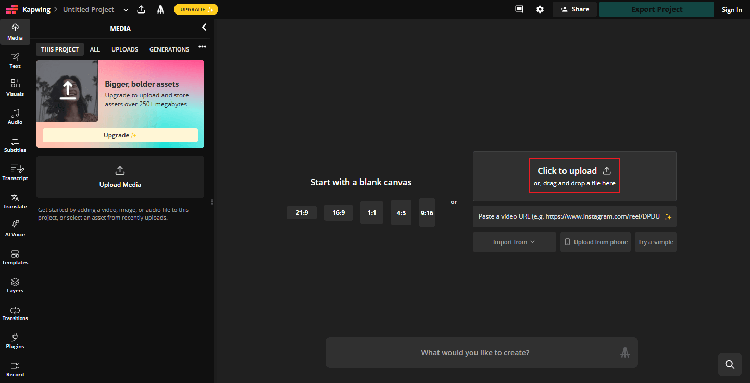750x383 pixels.
Task: Open the Templates panel
Action: (x=15, y=257)
